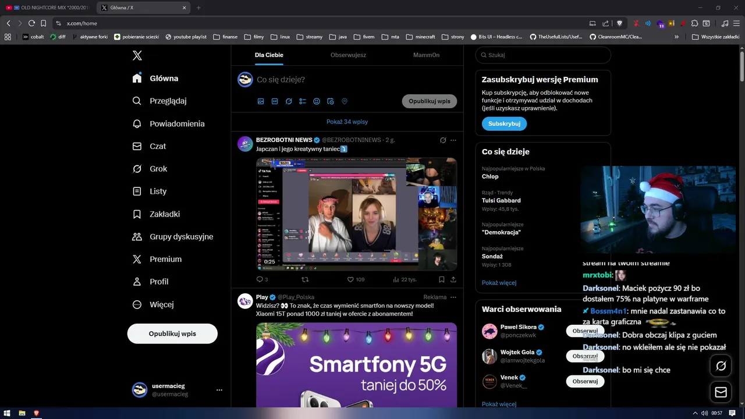Follow Venek with Obserwuj button

click(x=585, y=381)
